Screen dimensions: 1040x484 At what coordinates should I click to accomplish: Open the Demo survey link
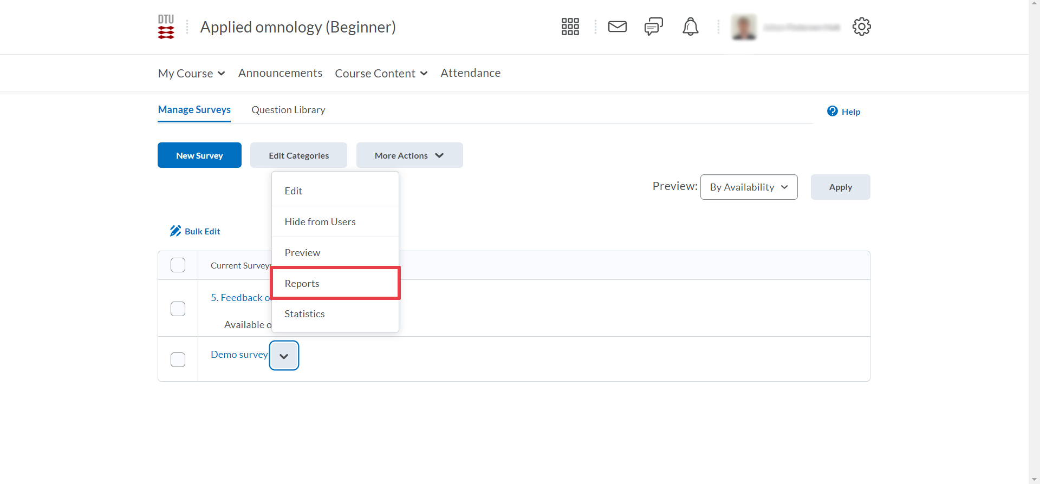[x=239, y=355]
